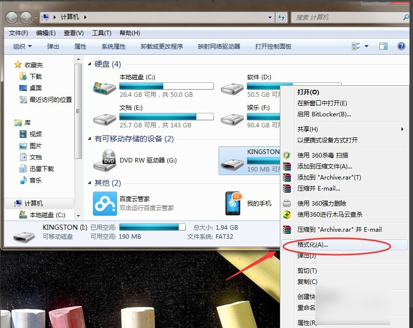Open the 文档 library in sidebar
This screenshot has height=328, width=413.
click(x=31, y=157)
